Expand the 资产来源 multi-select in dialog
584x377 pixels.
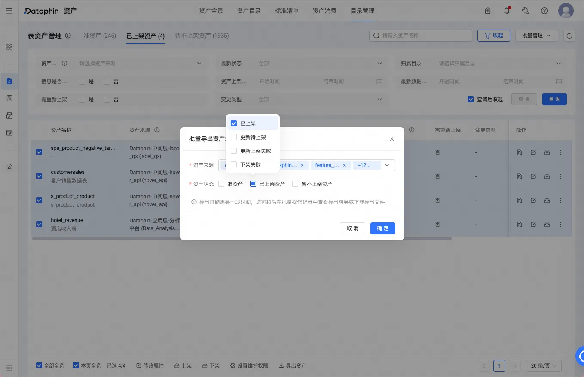pyautogui.click(x=387, y=165)
